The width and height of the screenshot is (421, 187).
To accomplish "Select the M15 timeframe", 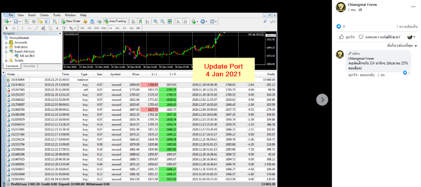I will tap(97, 28).
